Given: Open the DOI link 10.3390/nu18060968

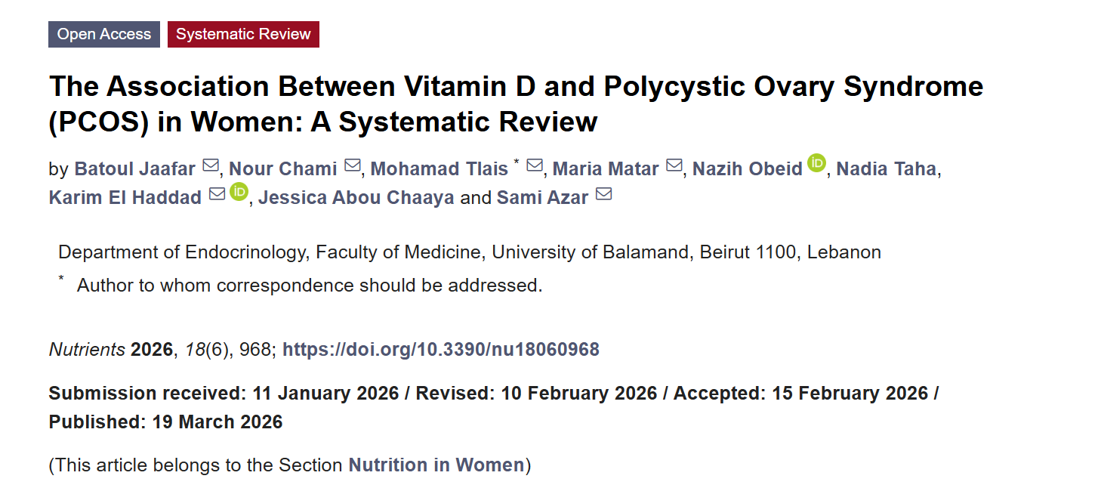Looking at the screenshot, I should click(x=441, y=350).
